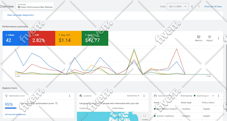
Task: Open the Avg. CPC metric dropdown tile
Action: coord(68,38)
